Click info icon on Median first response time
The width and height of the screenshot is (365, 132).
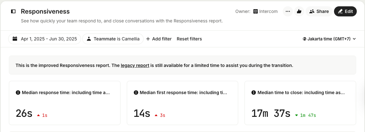[136, 93]
